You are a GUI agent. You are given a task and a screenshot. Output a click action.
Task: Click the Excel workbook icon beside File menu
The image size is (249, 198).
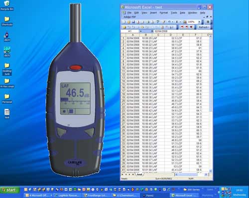point(124,13)
